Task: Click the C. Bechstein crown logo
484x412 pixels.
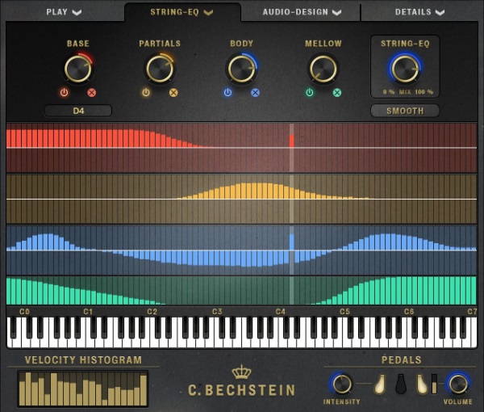Action: (x=241, y=372)
